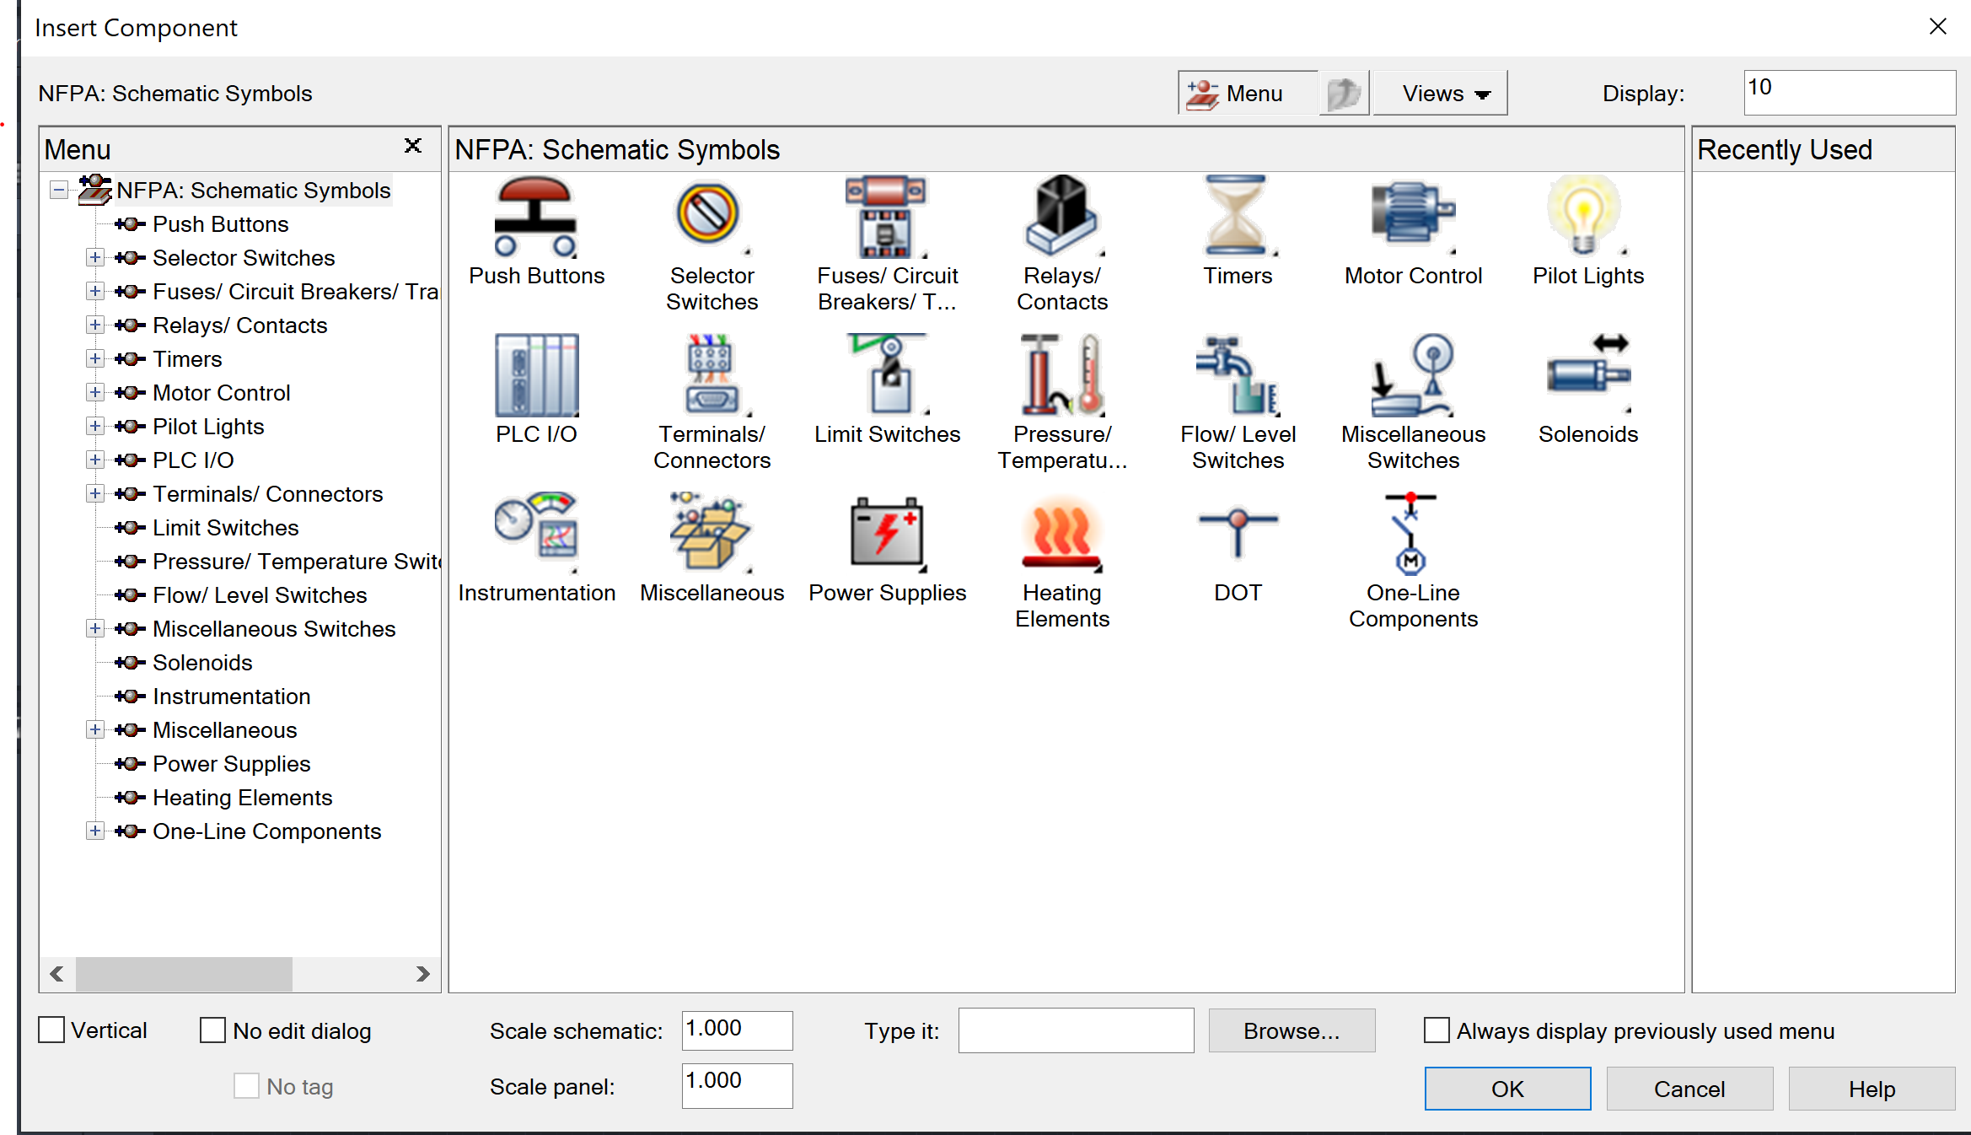Image resolution: width=1971 pixels, height=1135 pixels.
Task: Toggle Always display previously used menu
Action: 1437,1030
